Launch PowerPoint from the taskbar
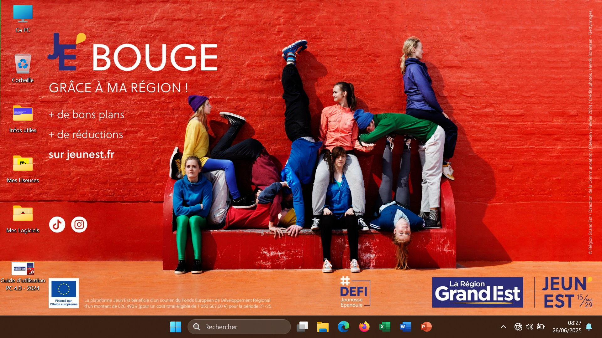The image size is (602, 338). (x=426, y=327)
